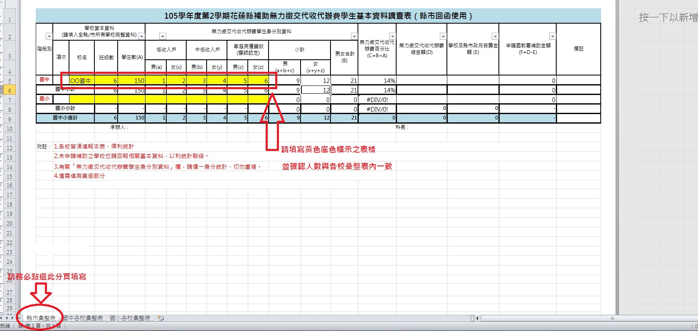Open the 縣市彙整表 sheet tab
Screen dimensions: 698x331
pos(41,318)
